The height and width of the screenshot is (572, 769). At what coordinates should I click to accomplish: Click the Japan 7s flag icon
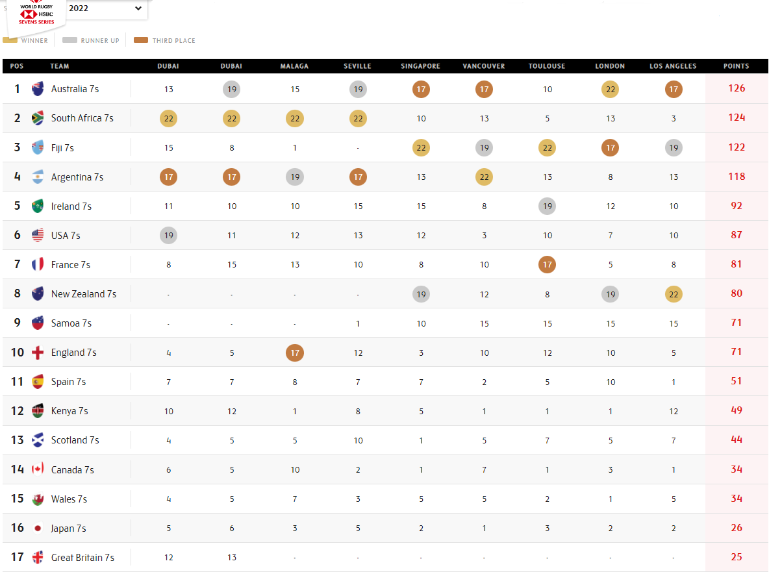pos(38,528)
